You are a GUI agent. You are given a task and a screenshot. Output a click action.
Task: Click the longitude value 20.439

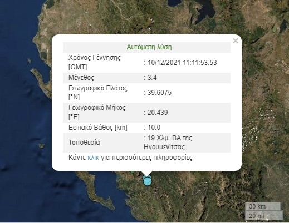coord(158,113)
